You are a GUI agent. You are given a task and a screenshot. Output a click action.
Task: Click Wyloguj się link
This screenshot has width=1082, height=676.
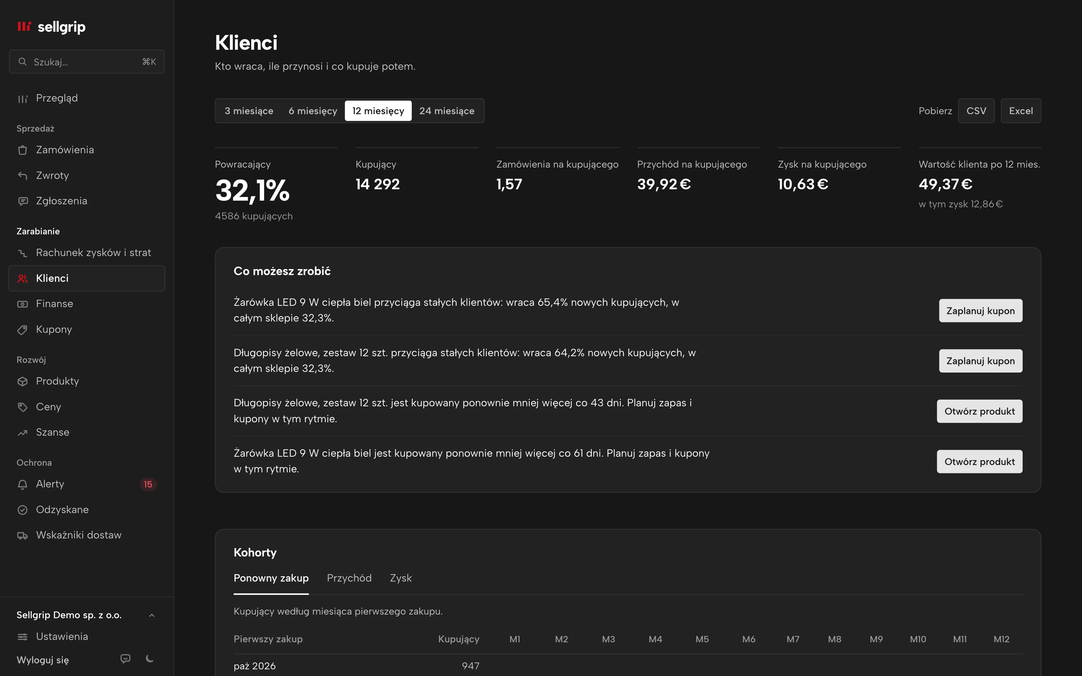pyautogui.click(x=43, y=660)
